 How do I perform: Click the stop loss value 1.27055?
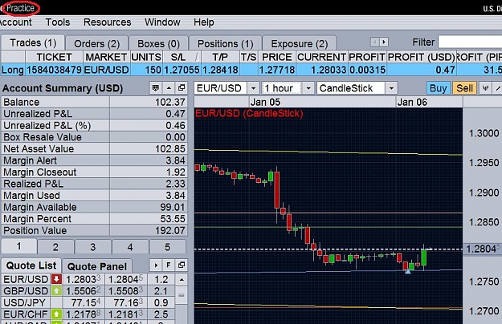pos(182,70)
